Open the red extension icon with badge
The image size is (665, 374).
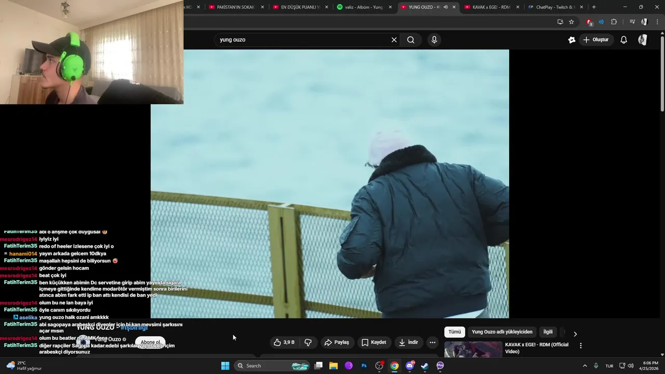[x=589, y=22]
